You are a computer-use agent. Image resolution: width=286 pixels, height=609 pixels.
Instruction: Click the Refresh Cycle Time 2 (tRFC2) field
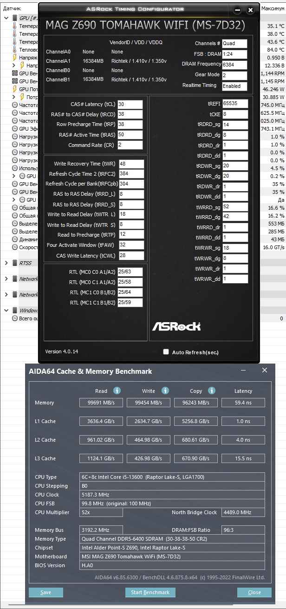[x=131, y=174]
